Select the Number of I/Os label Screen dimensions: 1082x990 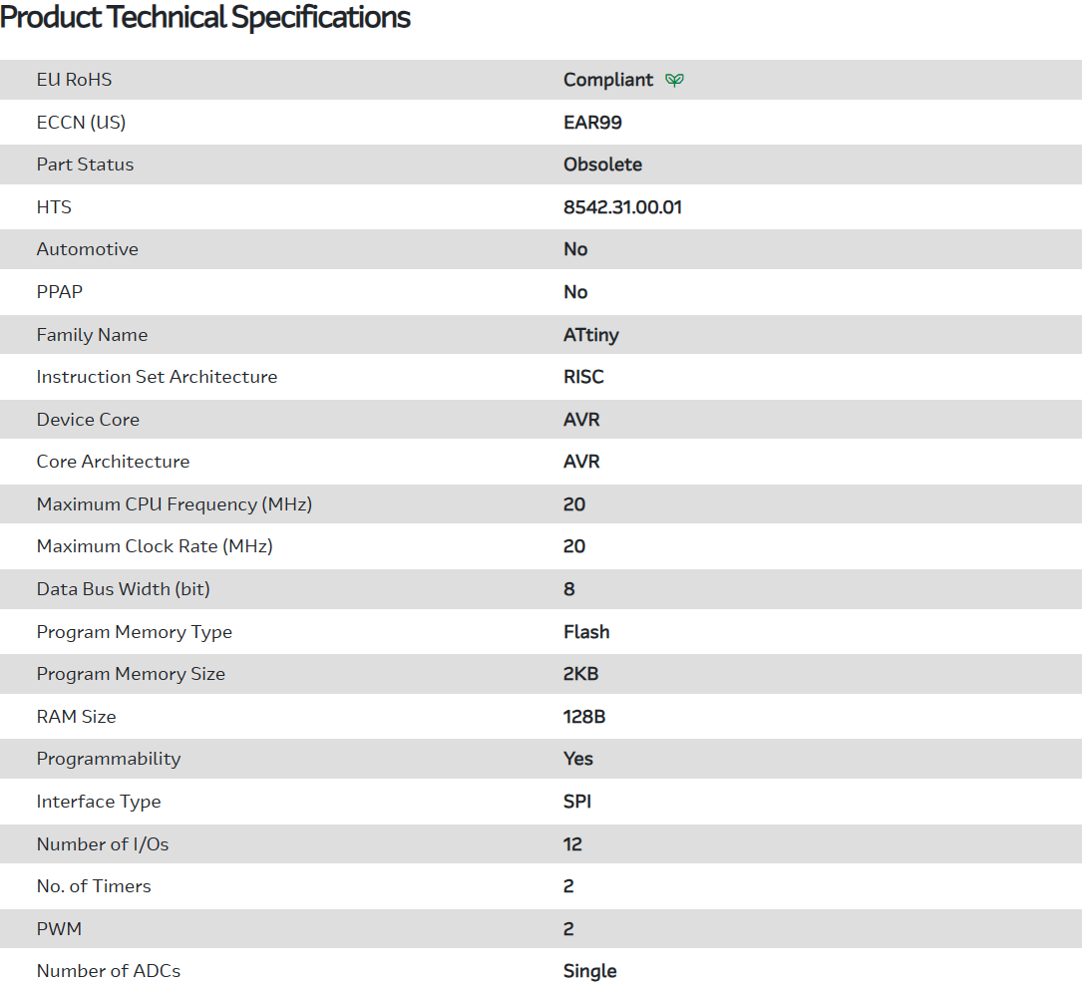[103, 844]
